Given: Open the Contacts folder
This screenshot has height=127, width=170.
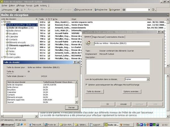Looking at the screenshot, I should 13,40.
